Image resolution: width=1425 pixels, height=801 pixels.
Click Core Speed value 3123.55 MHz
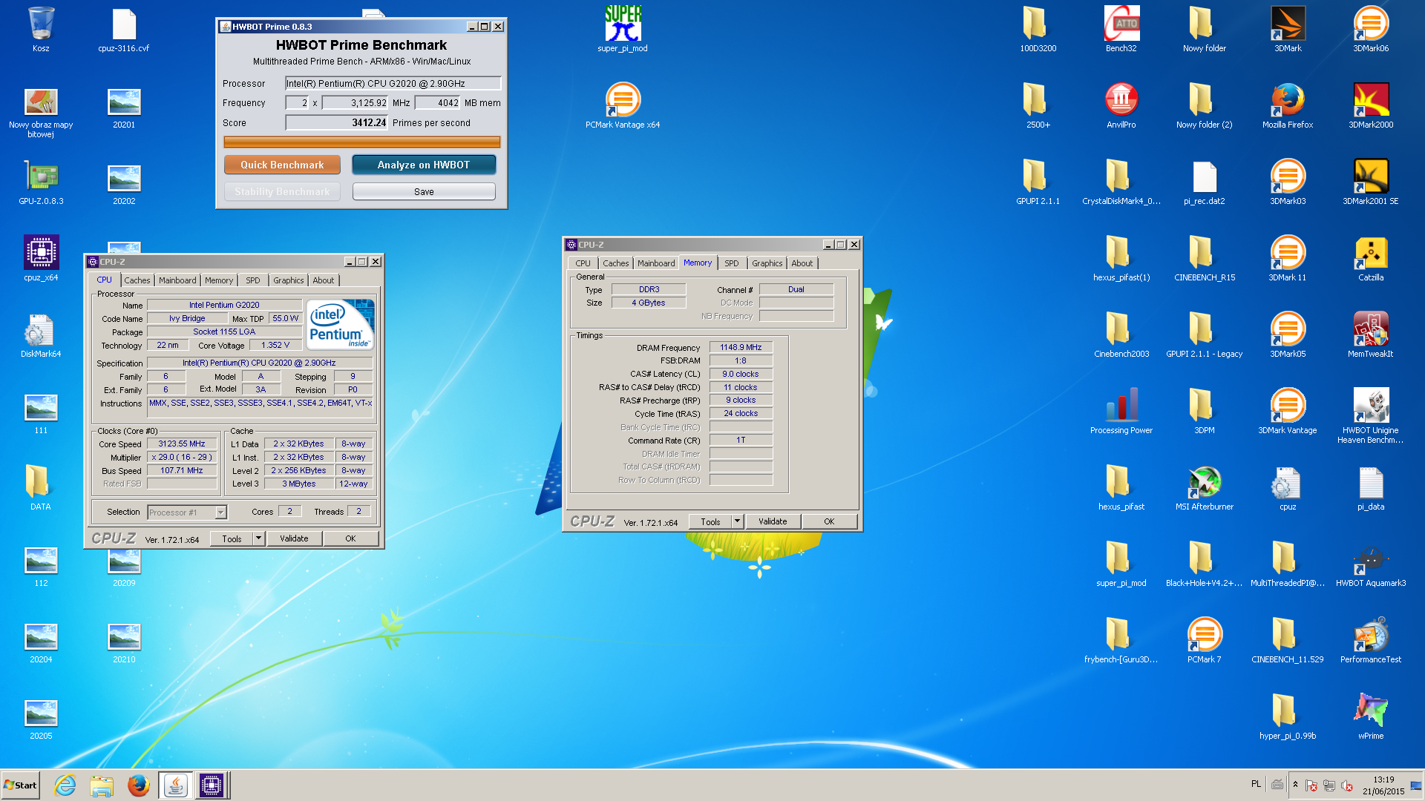point(182,444)
